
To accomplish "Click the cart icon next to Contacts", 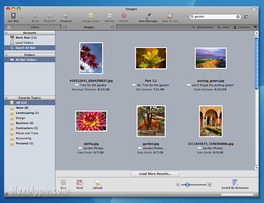I will tap(255, 27).
